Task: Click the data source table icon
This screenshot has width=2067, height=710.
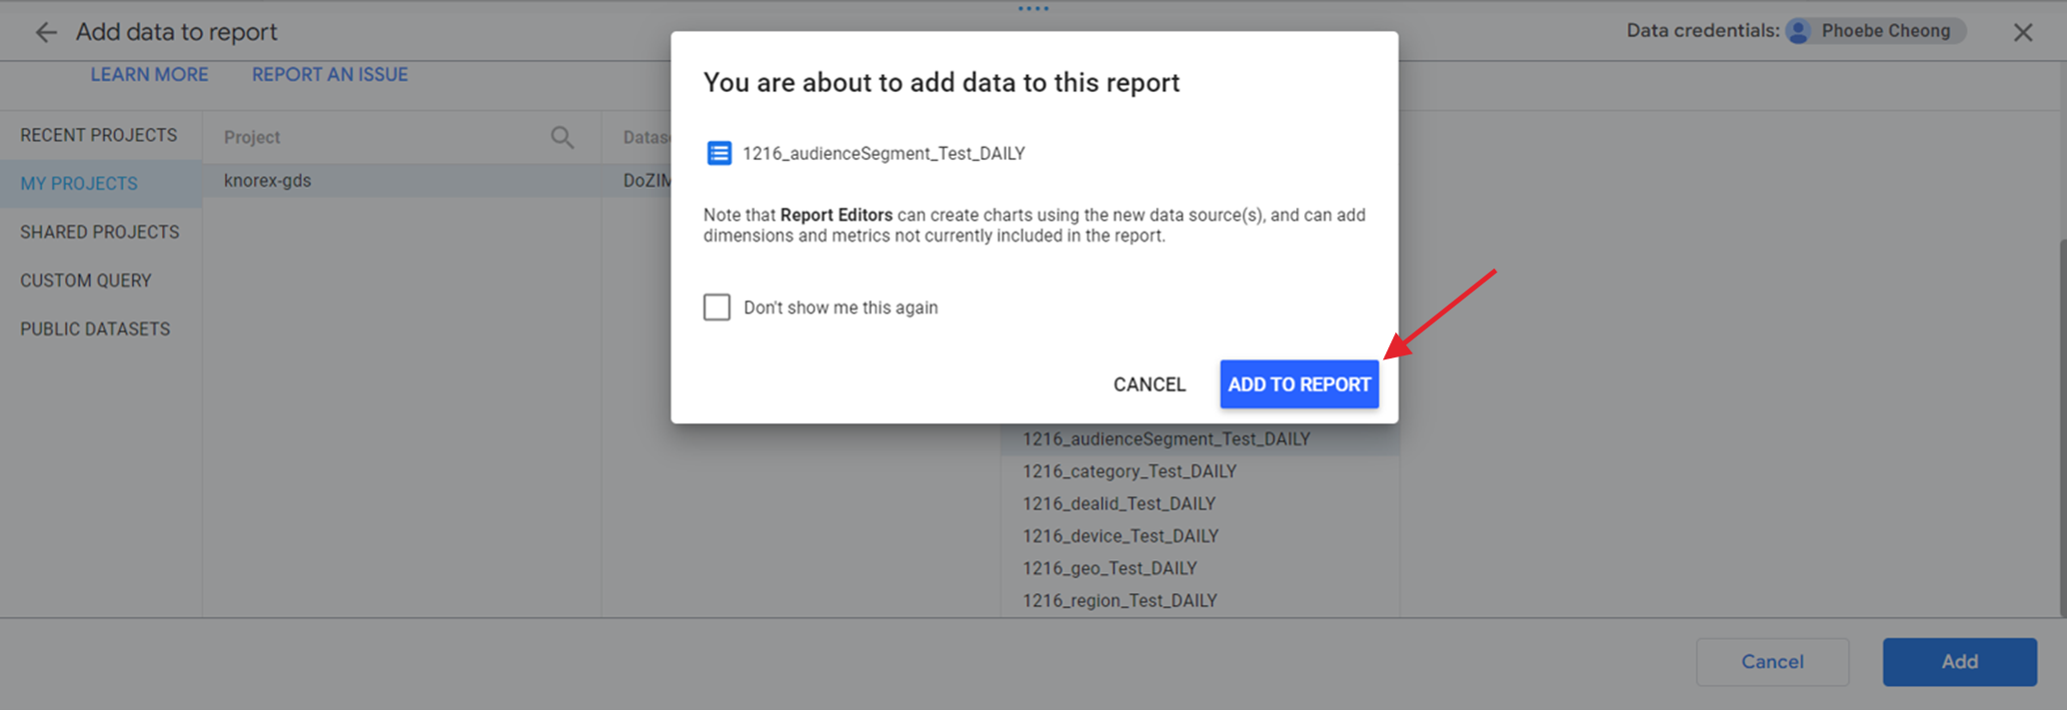Action: point(719,153)
